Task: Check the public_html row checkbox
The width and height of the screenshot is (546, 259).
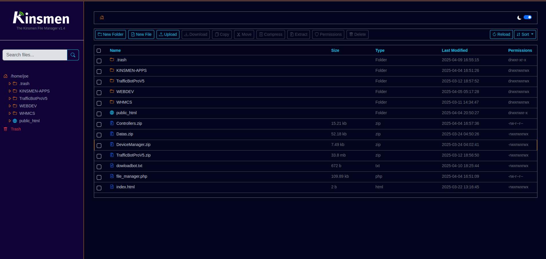Action: (x=99, y=114)
